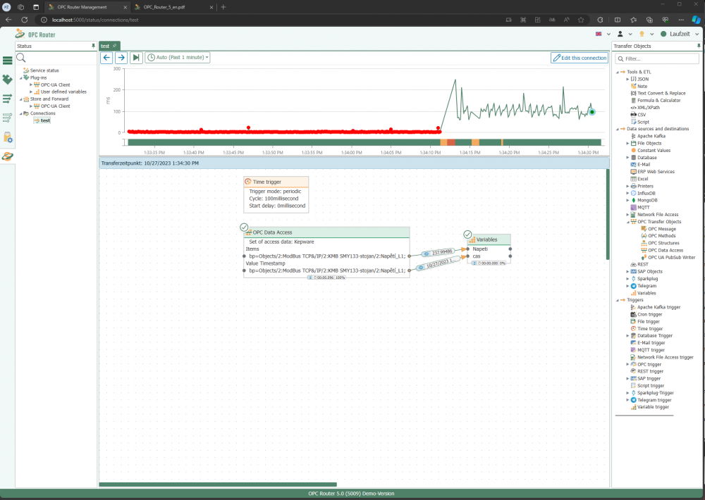
Task: Click vertical scrollbar beside canvas
Action: coord(608,214)
